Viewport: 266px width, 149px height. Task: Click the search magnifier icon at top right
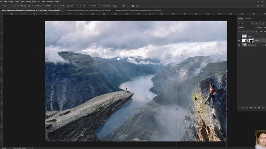coord(258,6)
